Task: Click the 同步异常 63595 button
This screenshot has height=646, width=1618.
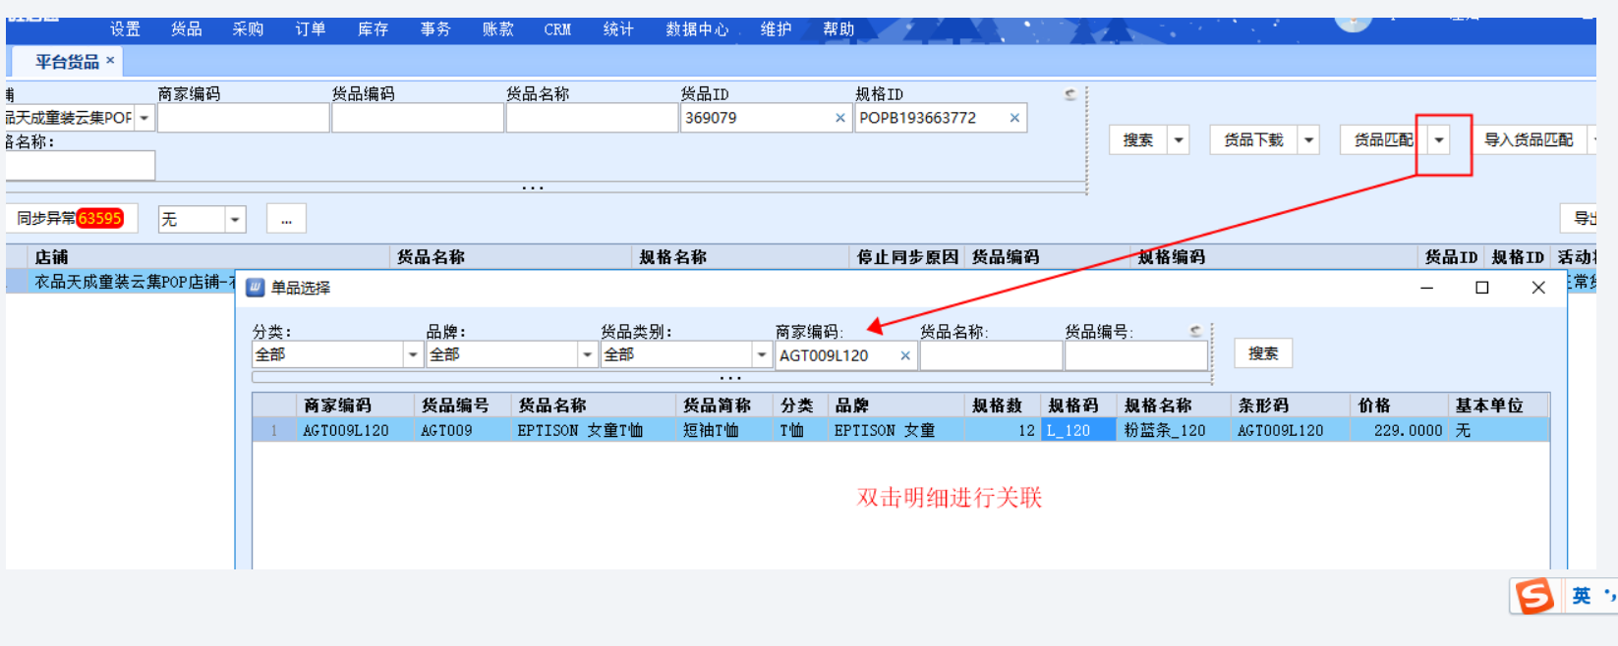Action: (x=71, y=218)
